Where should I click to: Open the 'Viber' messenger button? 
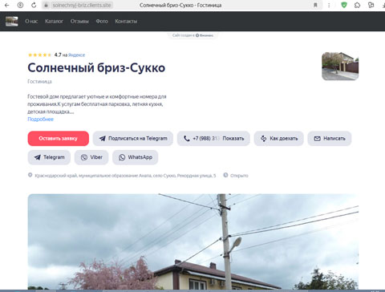91,157
